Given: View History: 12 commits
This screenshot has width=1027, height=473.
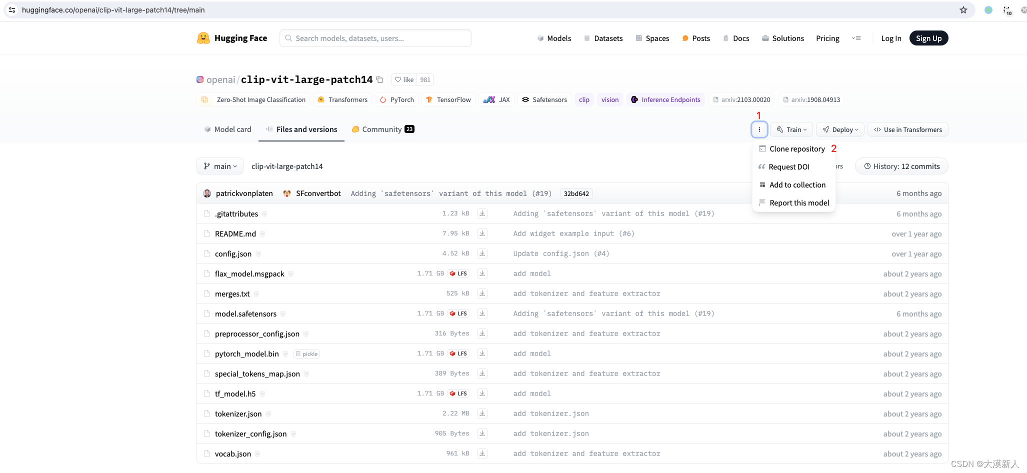Looking at the screenshot, I should tap(901, 166).
